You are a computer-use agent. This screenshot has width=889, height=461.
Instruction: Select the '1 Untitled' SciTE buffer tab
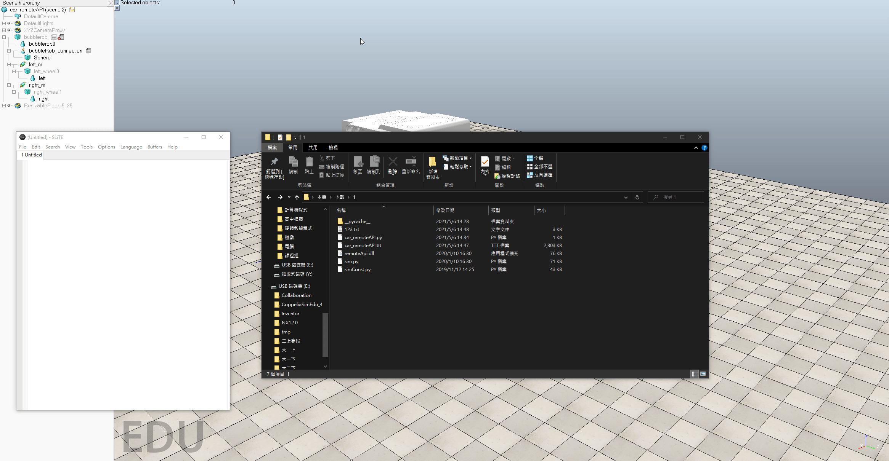coord(31,155)
